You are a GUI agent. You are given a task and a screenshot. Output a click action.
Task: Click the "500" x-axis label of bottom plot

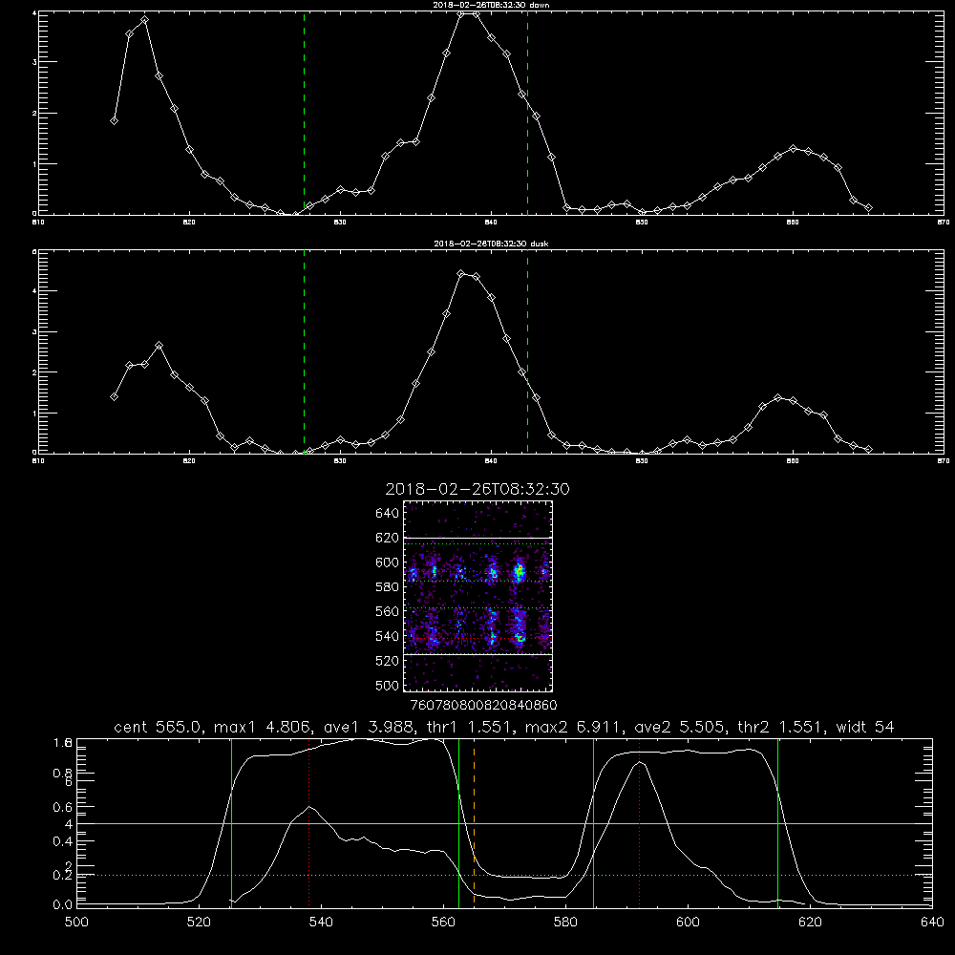pos(76,923)
